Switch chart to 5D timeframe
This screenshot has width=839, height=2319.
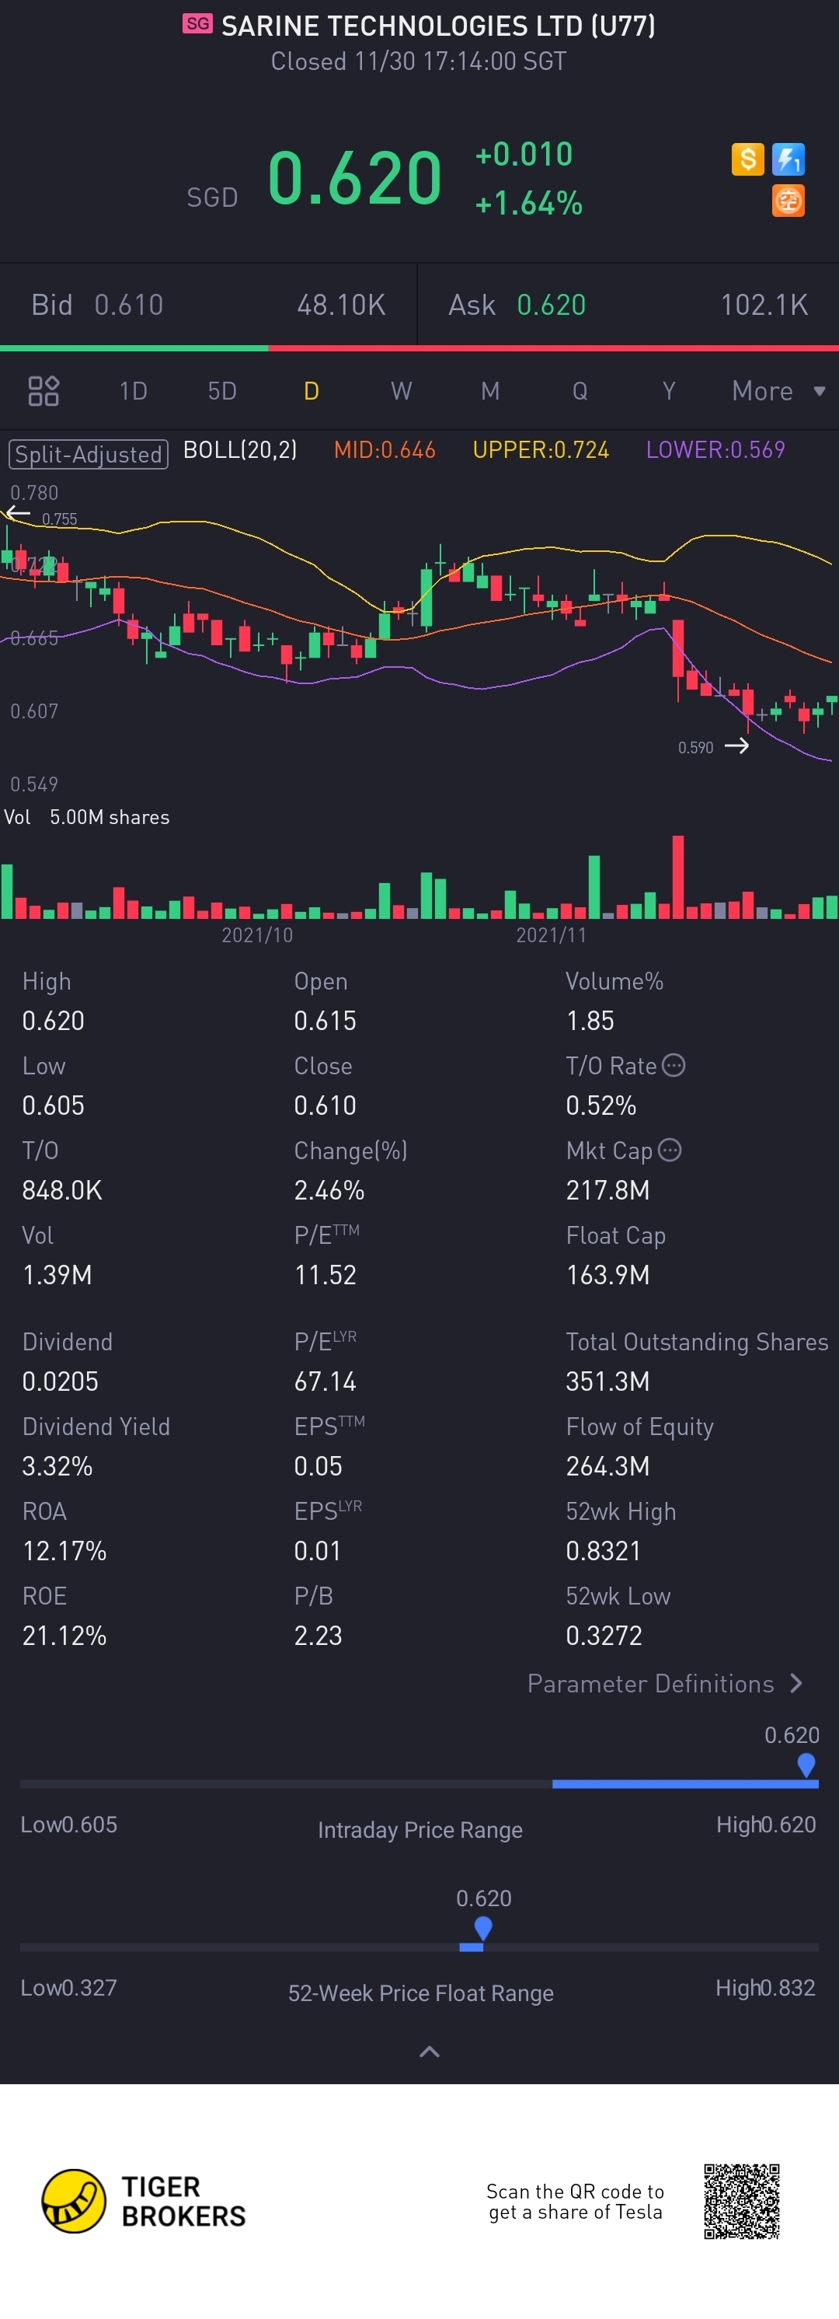coord(222,391)
